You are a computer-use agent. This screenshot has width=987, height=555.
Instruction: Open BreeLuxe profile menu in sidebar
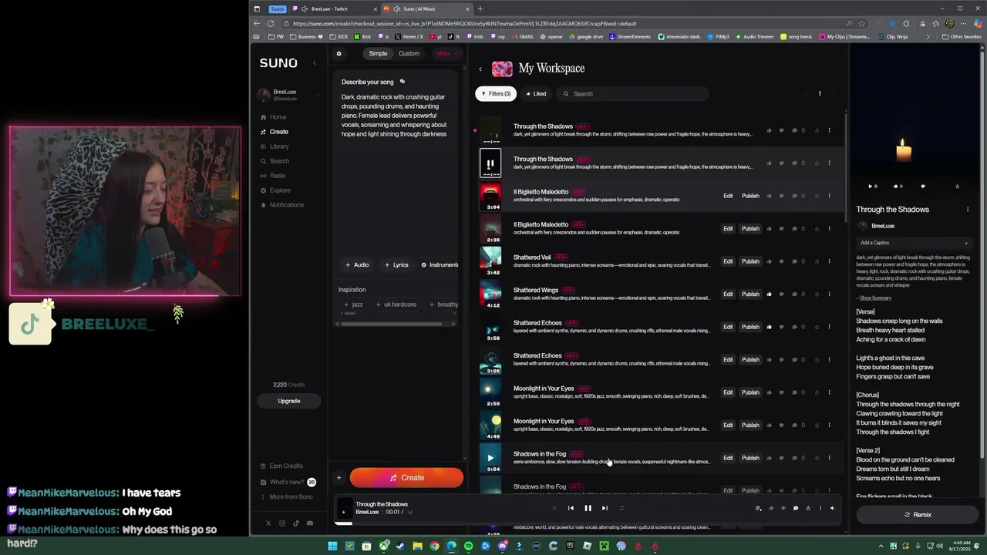289,96
